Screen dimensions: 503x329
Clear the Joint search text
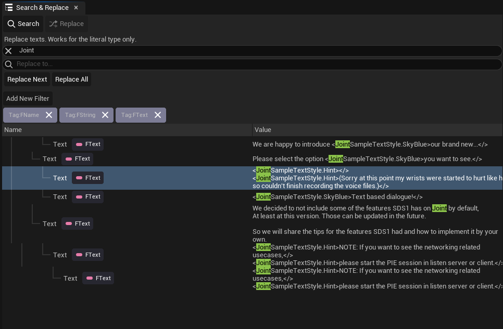8,50
